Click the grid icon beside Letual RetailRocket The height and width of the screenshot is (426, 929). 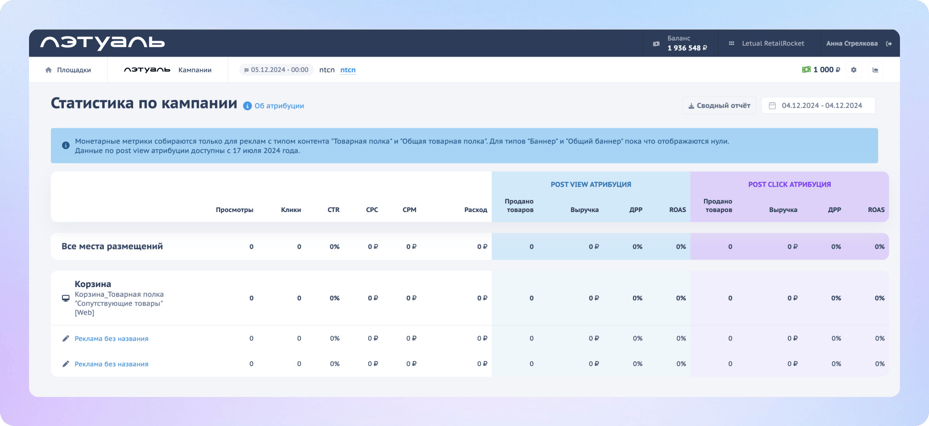pos(732,44)
